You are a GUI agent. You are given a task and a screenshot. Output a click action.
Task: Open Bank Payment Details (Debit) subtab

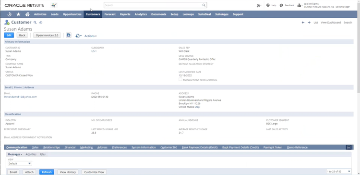[x=200, y=148]
